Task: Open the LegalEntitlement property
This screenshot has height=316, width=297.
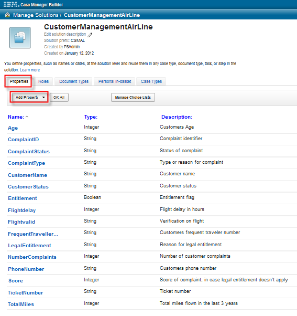Action: point(29,246)
